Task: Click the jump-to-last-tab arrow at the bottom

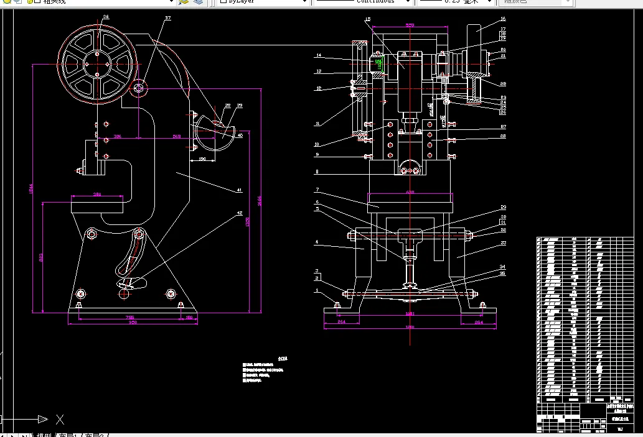Action: tap(24, 435)
